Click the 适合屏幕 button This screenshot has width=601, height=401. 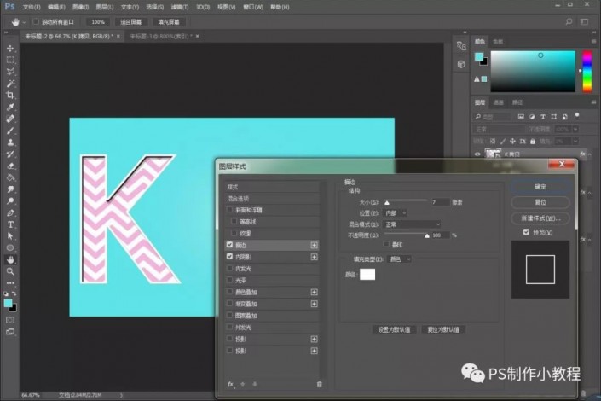[x=131, y=22]
